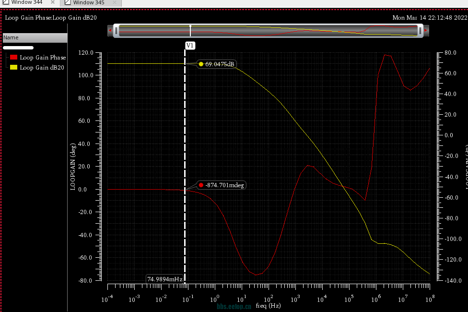The width and height of the screenshot is (468, 312).
Task: Click the right red arrow of zoom bar
Action: point(426,31)
